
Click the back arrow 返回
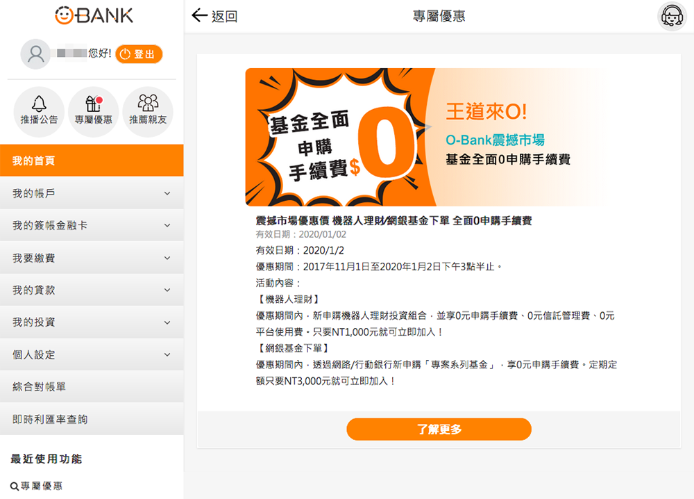214,16
